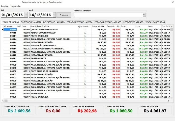Click sale number 00902 cell

(x=10, y=71)
